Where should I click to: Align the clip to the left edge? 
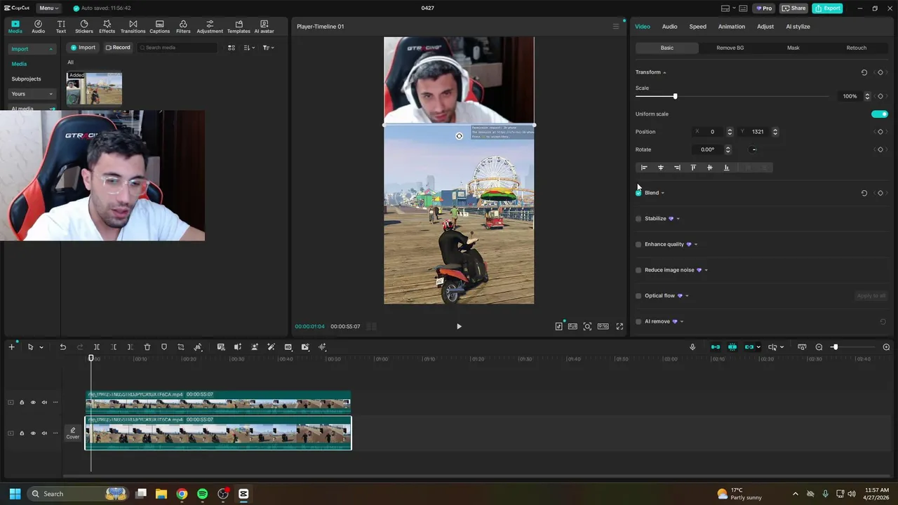tap(643, 168)
